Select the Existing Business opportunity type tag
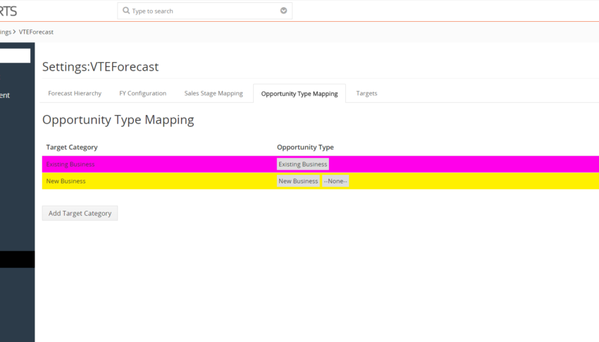599x342 pixels. tap(303, 164)
